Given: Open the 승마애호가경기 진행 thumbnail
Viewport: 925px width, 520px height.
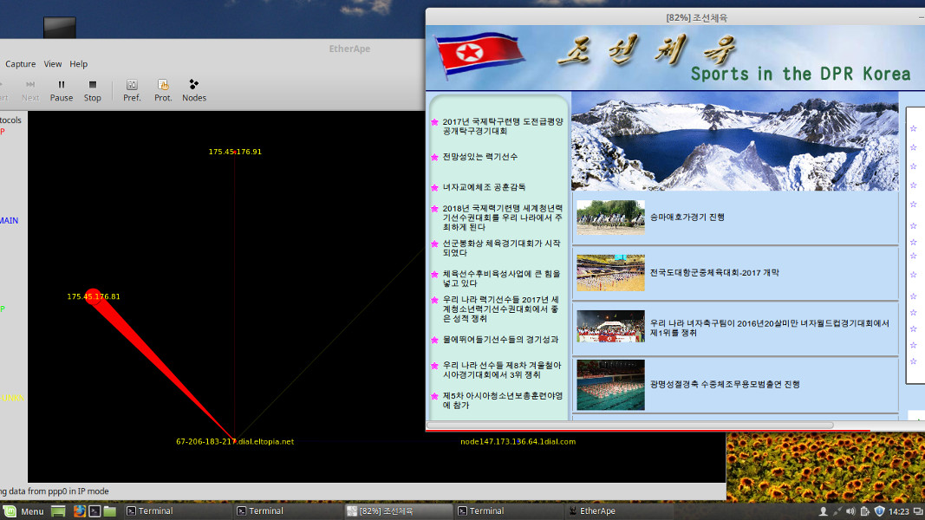Looking at the screenshot, I should [610, 218].
